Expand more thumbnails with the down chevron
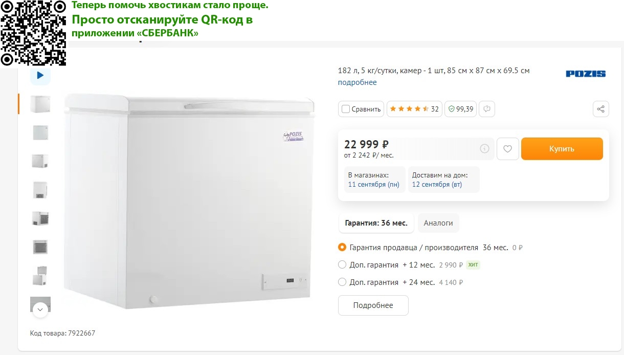The width and height of the screenshot is (624, 355). tap(40, 309)
